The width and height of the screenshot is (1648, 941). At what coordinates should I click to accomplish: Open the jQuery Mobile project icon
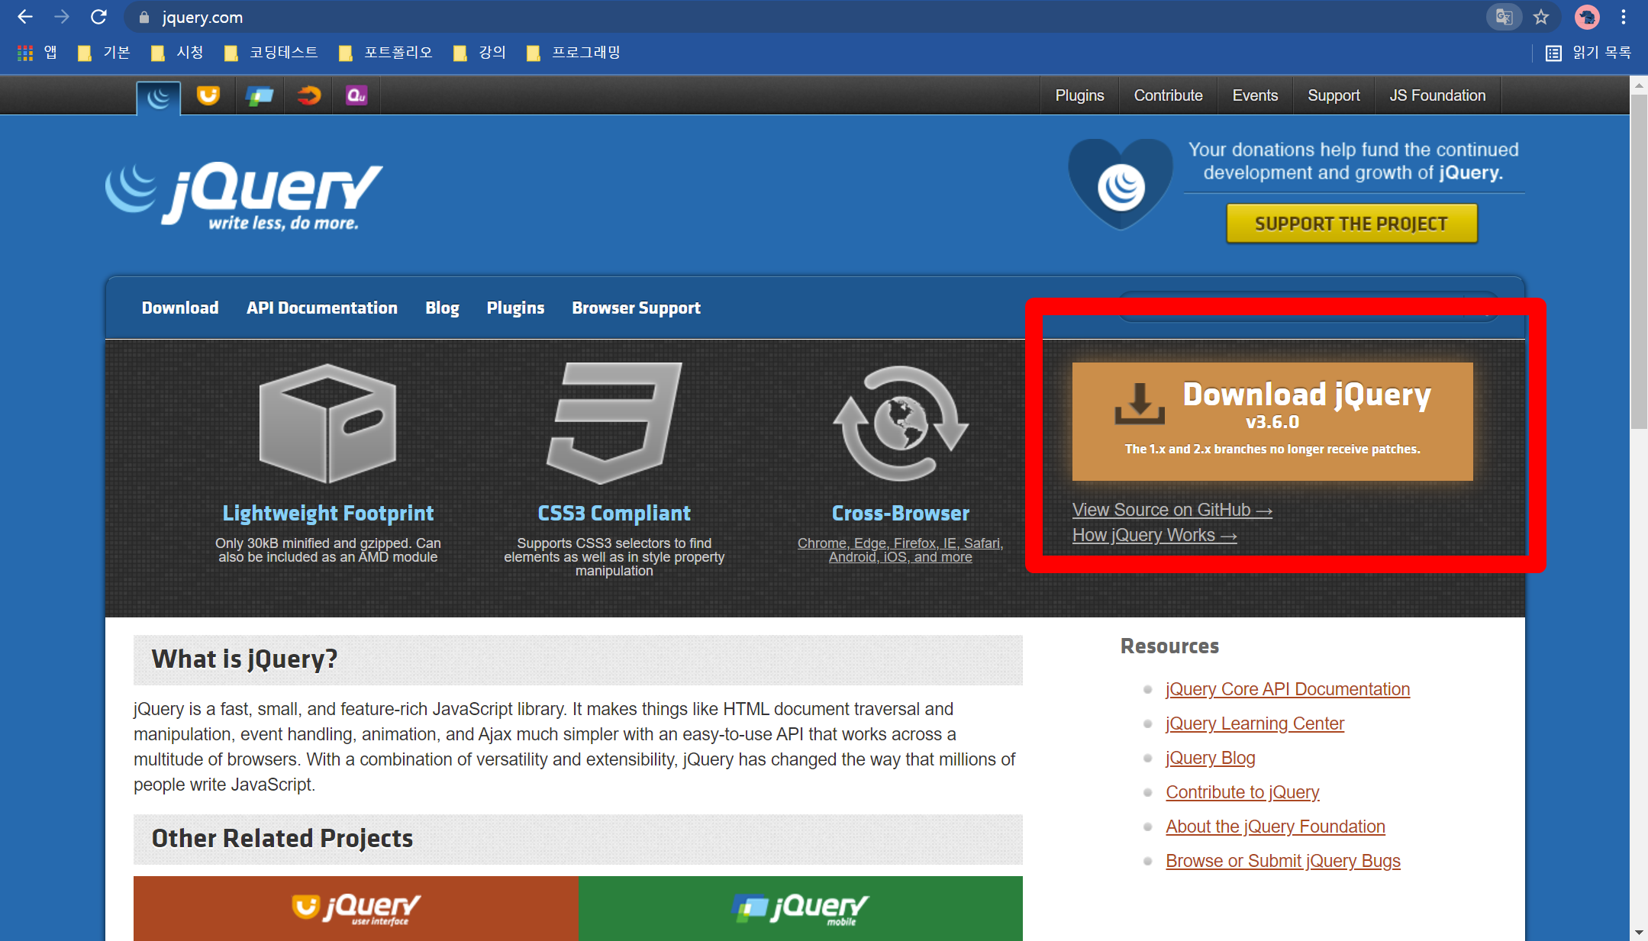pos(260,95)
